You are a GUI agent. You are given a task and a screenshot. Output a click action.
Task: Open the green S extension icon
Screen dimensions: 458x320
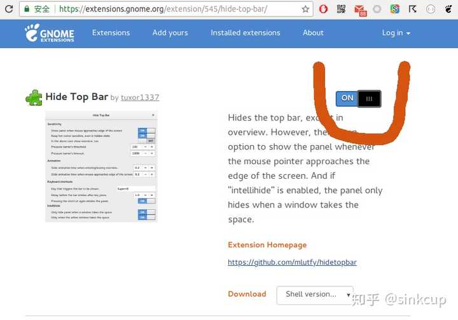[394, 10]
